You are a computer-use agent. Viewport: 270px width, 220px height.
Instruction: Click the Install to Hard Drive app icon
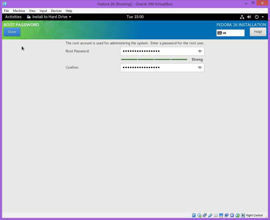click(29, 17)
